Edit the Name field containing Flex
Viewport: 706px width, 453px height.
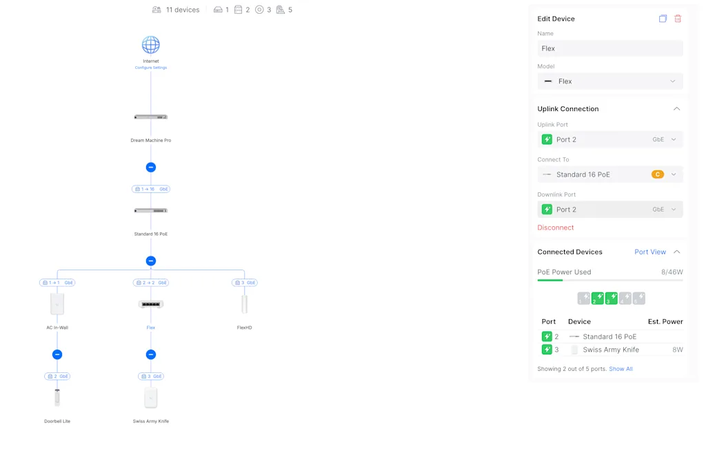pyautogui.click(x=610, y=48)
